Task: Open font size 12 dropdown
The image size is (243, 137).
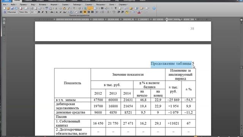Action: (34, 12)
